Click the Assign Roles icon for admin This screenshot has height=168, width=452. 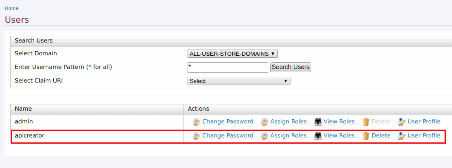264,122
